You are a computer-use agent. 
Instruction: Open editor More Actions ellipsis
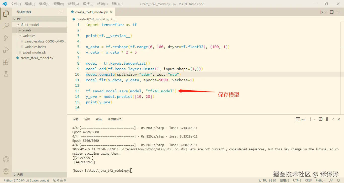(x=339, y=12)
